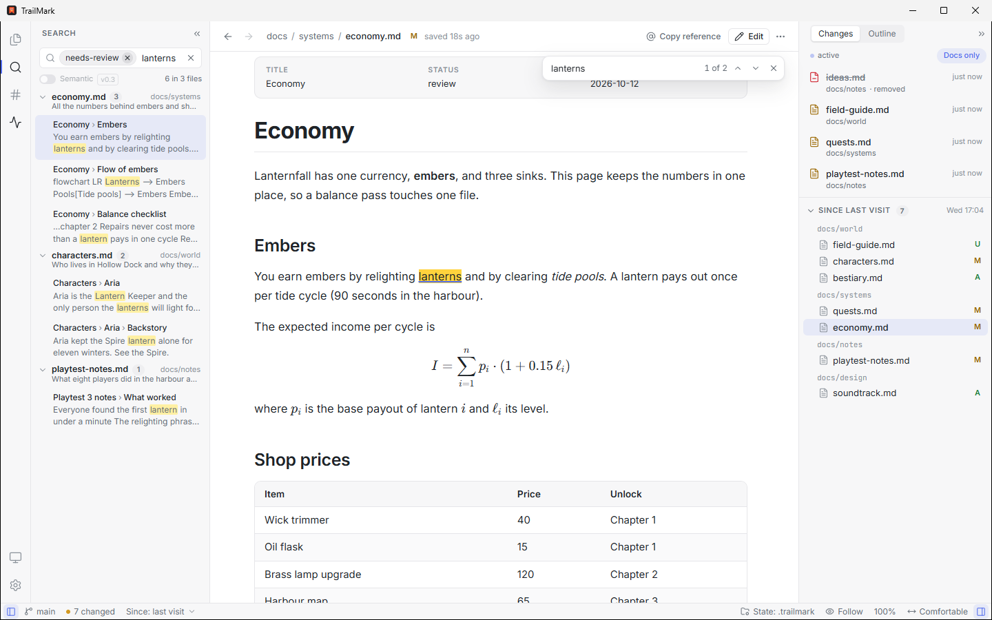The width and height of the screenshot is (992, 620).
Task: Open the Flow of embers search result
Action: point(121,182)
